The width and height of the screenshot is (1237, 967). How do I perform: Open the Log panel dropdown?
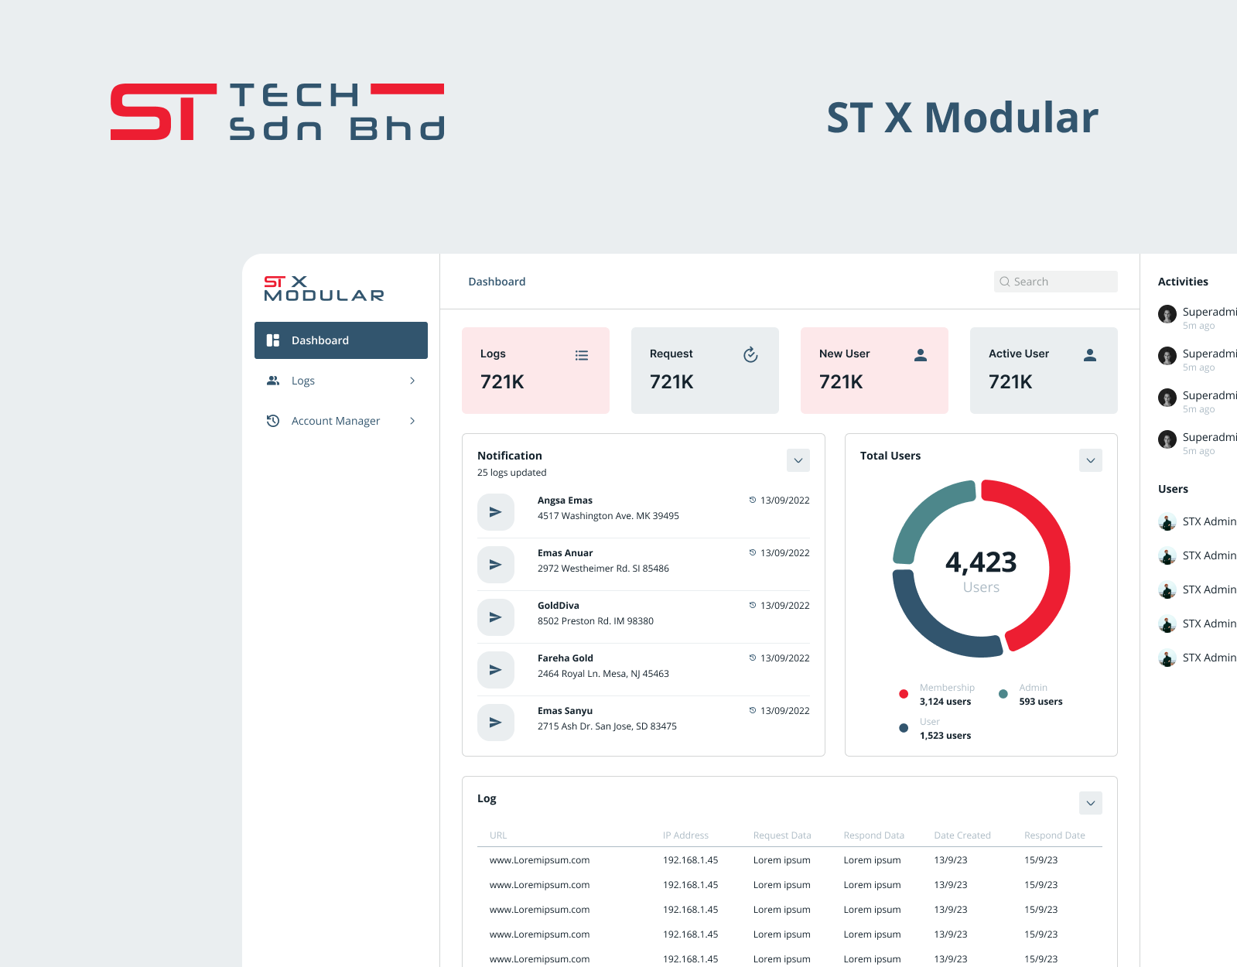(1091, 803)
